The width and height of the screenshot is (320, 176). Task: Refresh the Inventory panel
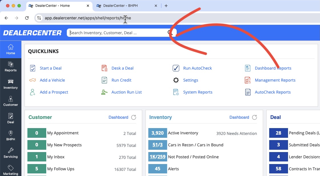click(255, 117)
